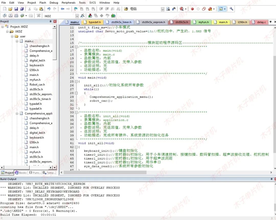Start the debug session magnifier icon
The height and width of the screenshot is (220, 276).
tap(181, 9)
